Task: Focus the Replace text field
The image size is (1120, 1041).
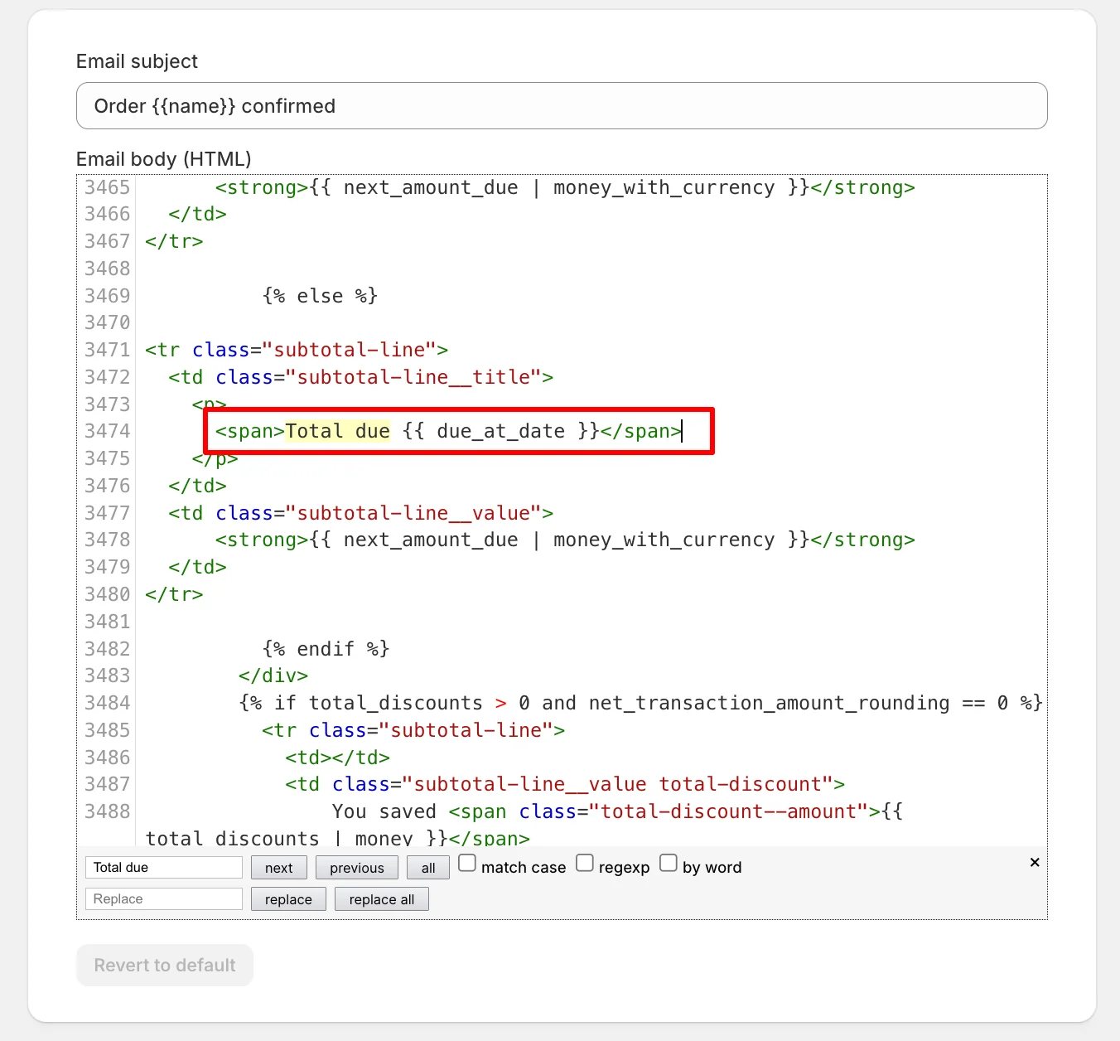Action: click(x=164, y=898)
